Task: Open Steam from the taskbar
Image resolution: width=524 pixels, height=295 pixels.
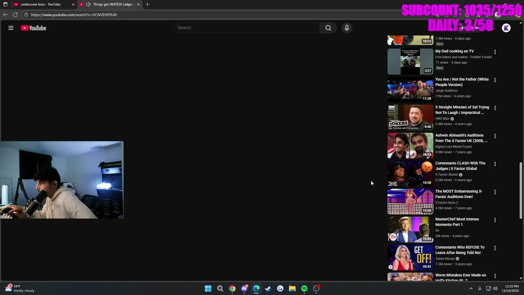Action: pyautogui.click(x=268, y=288)
